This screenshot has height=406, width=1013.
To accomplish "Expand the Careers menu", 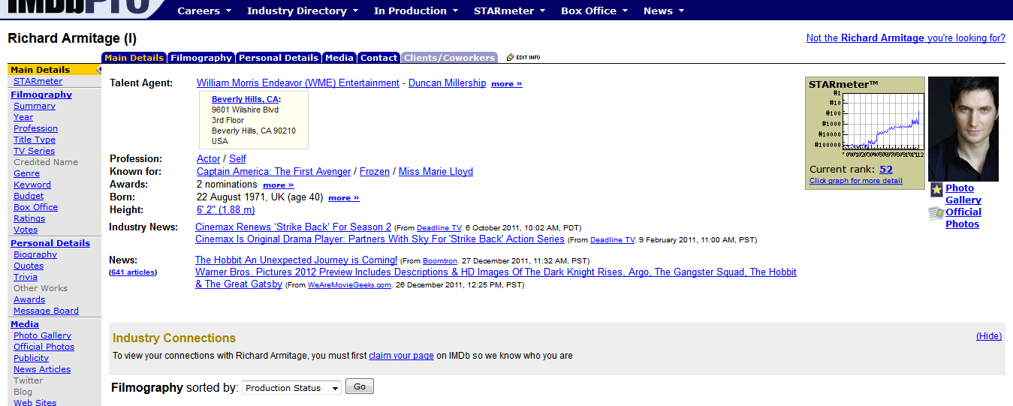I will (x=204, y=11).
